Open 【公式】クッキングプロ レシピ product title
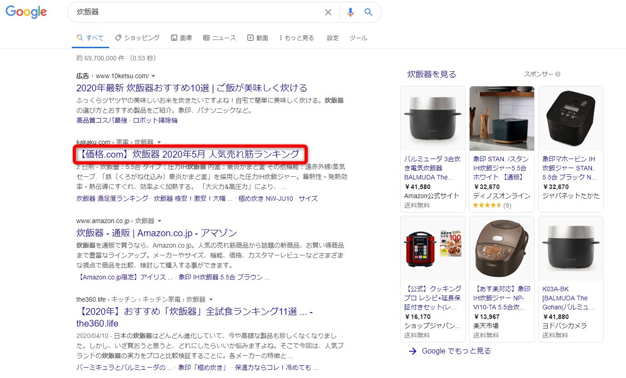Image resolution: width=626 pixels, height=378 pixels. pos(432,298)
